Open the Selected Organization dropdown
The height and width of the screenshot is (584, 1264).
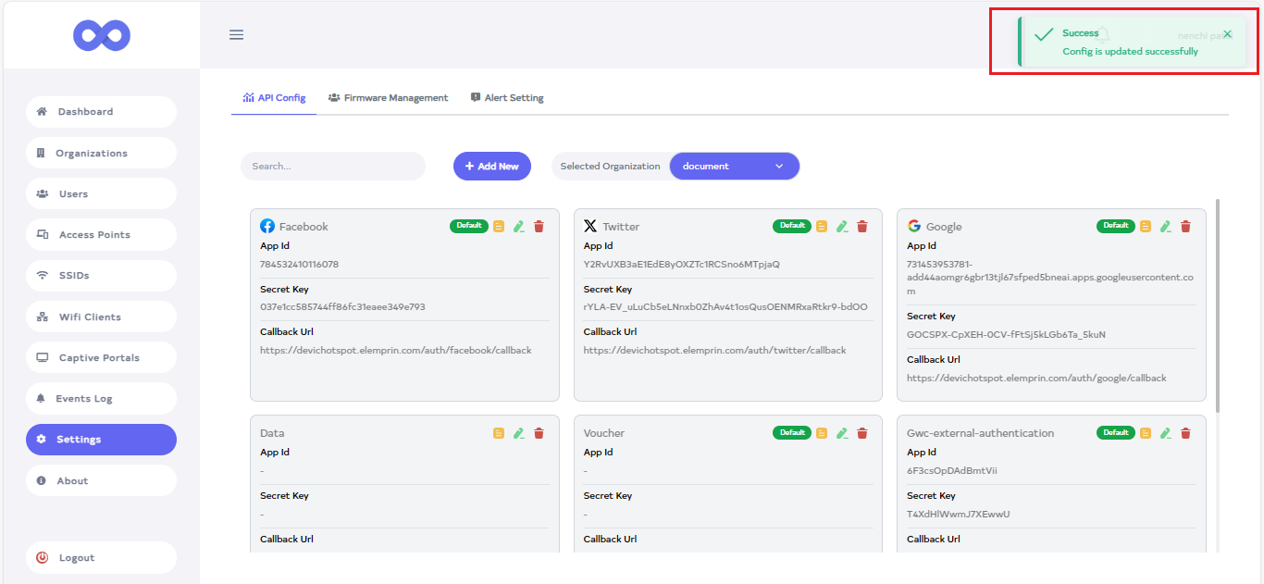pos(734,167)
